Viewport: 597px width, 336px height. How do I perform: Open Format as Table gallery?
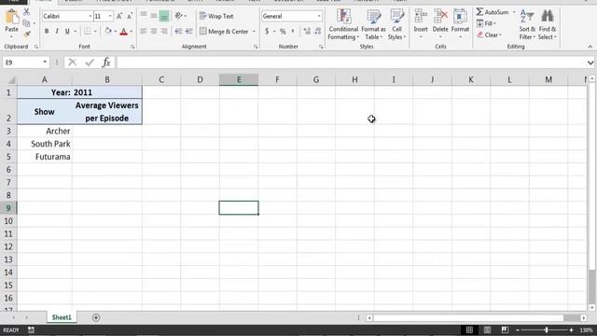click(373, 24)
